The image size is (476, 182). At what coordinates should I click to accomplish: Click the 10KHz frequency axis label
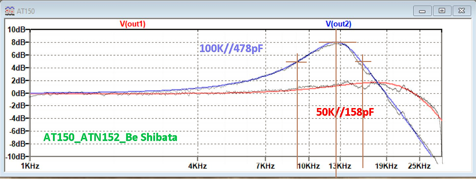click(x=308, y=166)
